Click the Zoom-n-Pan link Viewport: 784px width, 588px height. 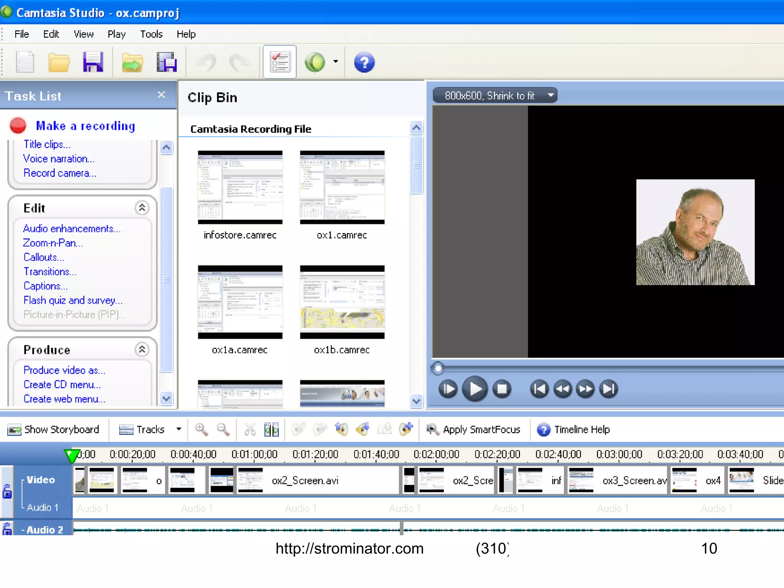coord(53,243)
